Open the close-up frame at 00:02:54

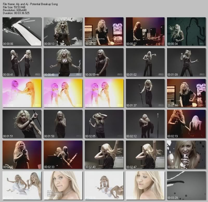click(x=186, y=155)
